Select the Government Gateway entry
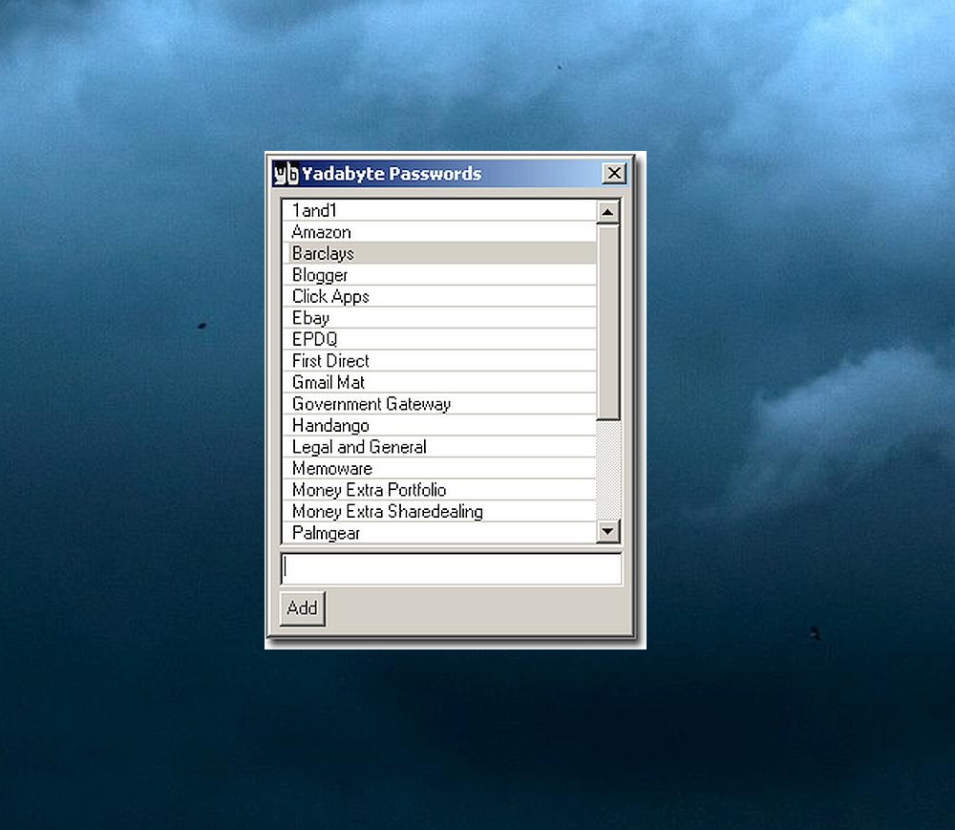This screenshot has height=830, width=955. (x=439, y=404)
